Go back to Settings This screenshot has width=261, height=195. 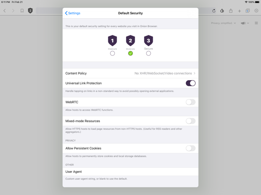72,13
